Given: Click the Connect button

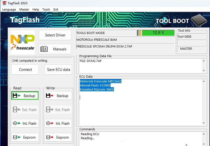Looking at the screenshot, I should 25,70.
